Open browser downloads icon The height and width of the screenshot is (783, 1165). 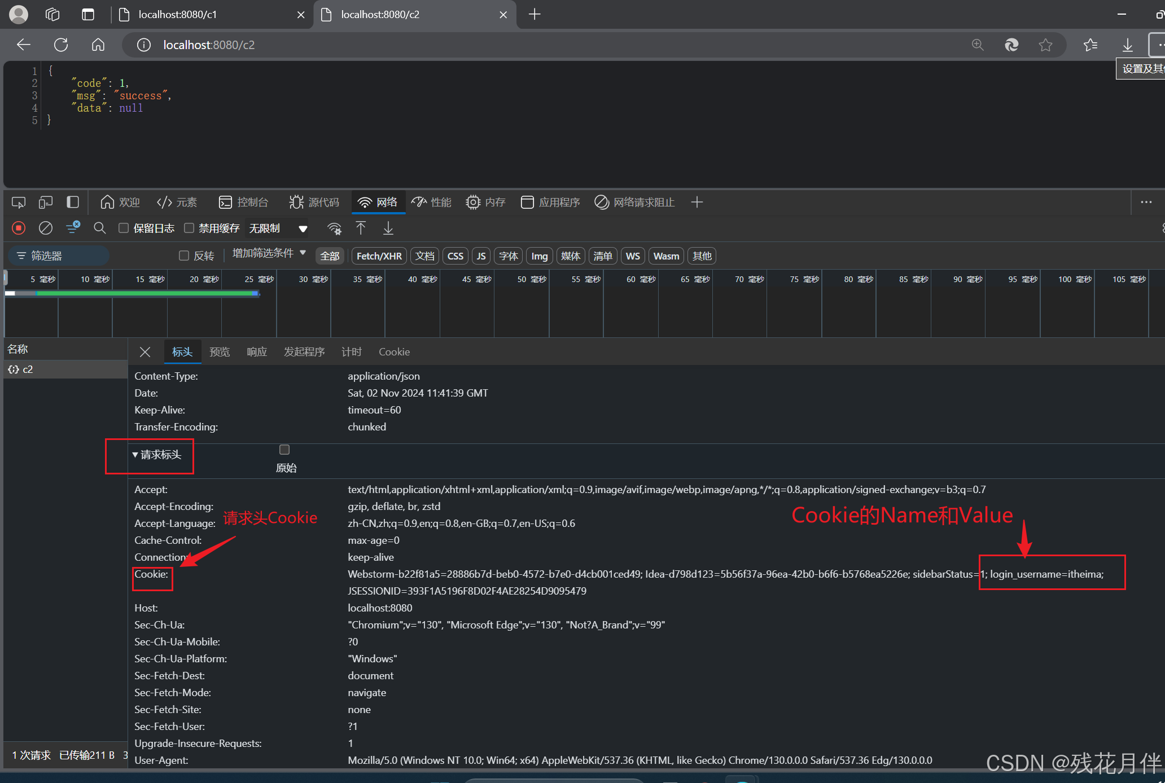tap(1128, 45)
